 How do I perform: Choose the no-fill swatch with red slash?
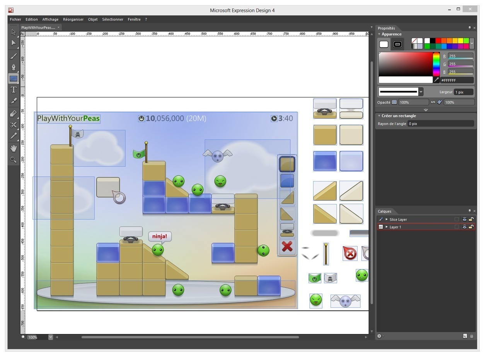[x=414, y=41]
